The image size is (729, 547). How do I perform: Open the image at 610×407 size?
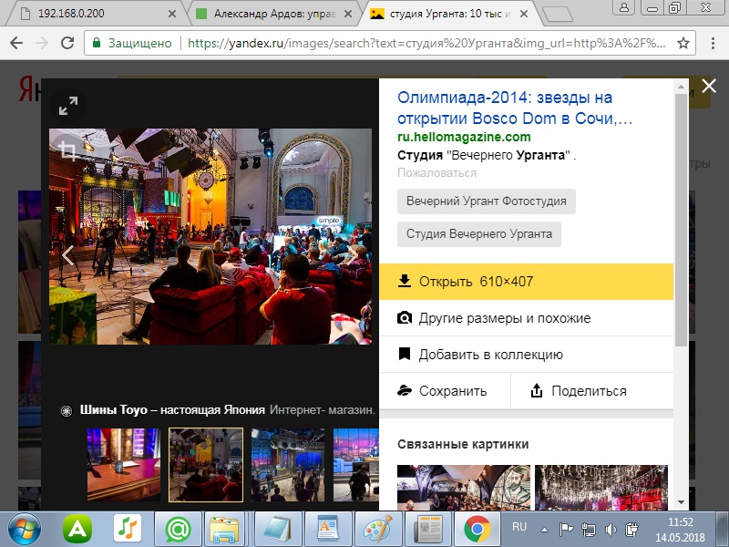coord(527,282)
